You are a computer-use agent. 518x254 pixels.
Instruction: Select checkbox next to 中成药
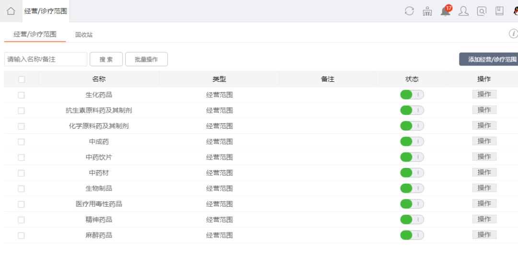[21, 142]
